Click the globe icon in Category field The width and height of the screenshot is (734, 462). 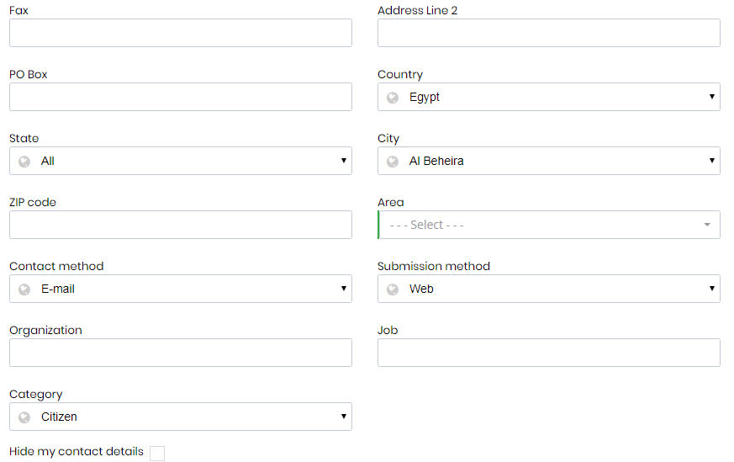(x=24, y=417)
